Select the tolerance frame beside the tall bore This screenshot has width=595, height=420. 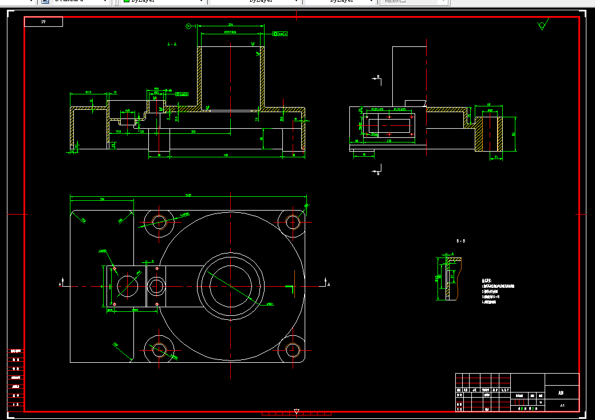(280, 34)
